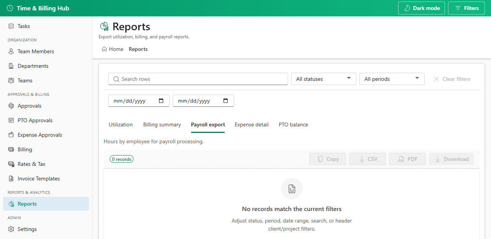Click the Settings gear icon
Screen dimensions: 491x239
tap(11, 229)
